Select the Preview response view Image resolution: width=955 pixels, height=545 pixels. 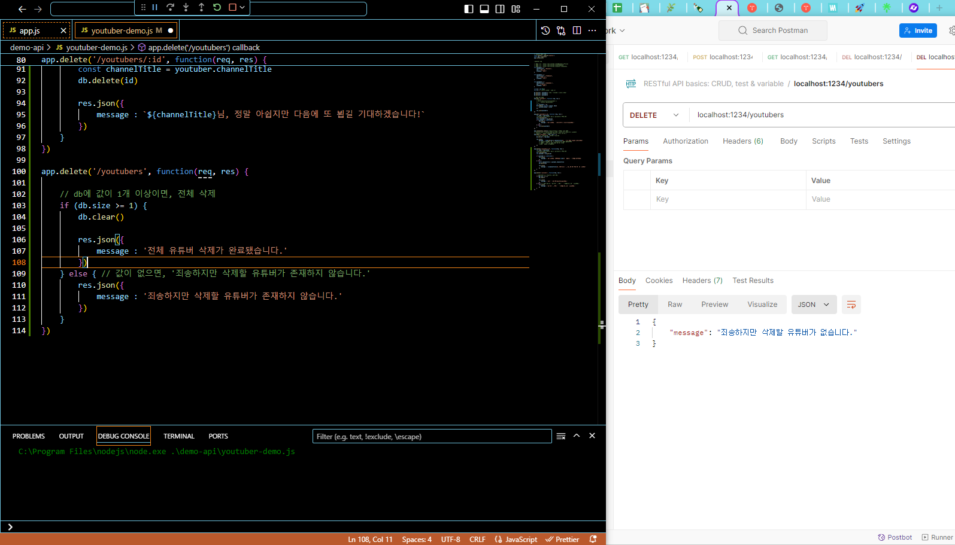(715, 305)
